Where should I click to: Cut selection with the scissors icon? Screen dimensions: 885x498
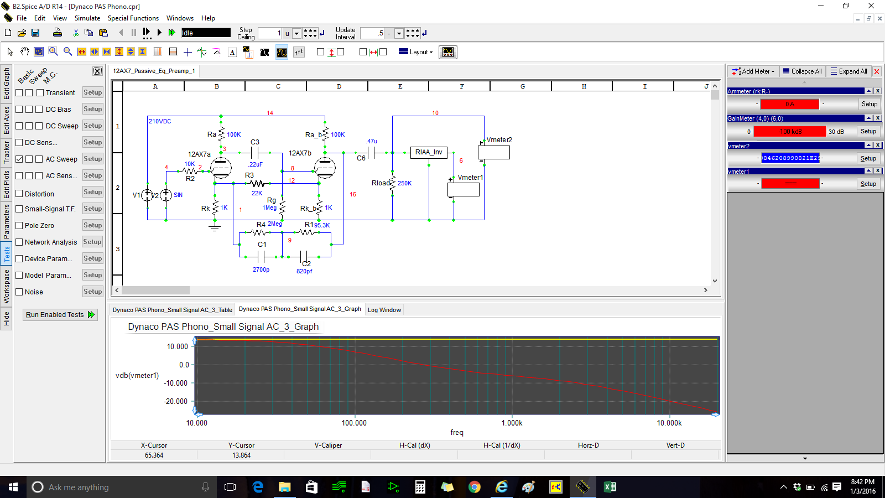point(76,33)
